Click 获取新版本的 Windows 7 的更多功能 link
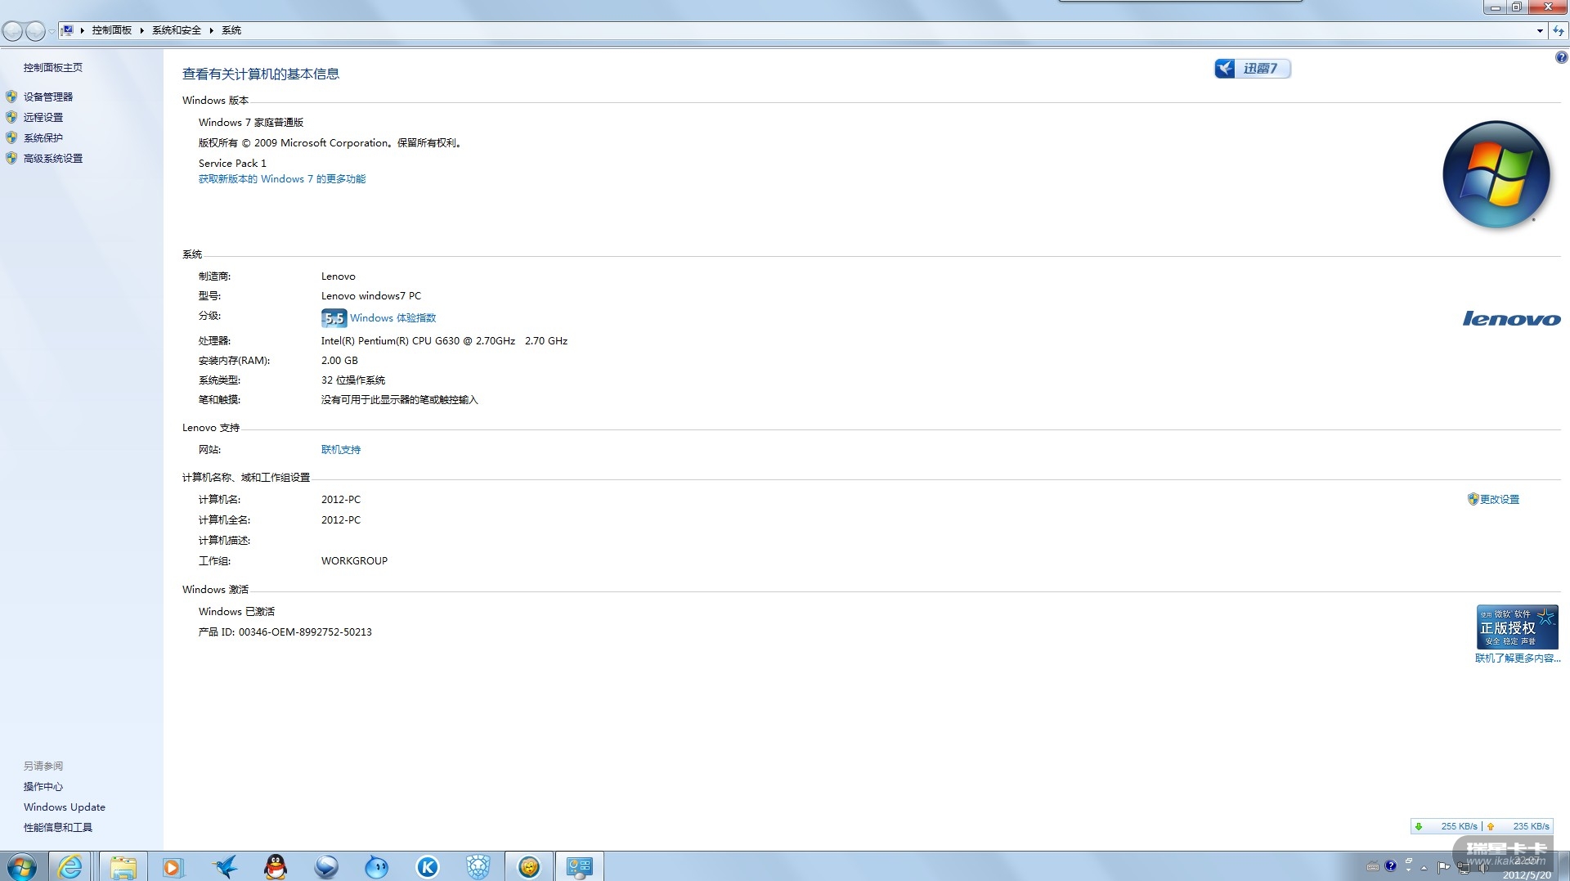Screen dimensions: 1570x881 coord(282,179)
